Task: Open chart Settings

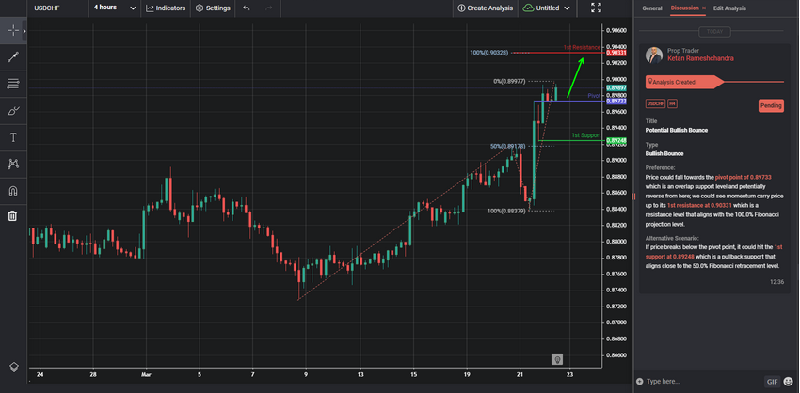Action: tap(213, 8)
